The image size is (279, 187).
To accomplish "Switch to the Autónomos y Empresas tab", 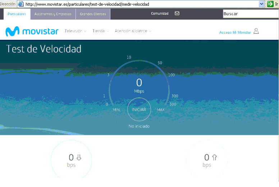I will point(53,14).
